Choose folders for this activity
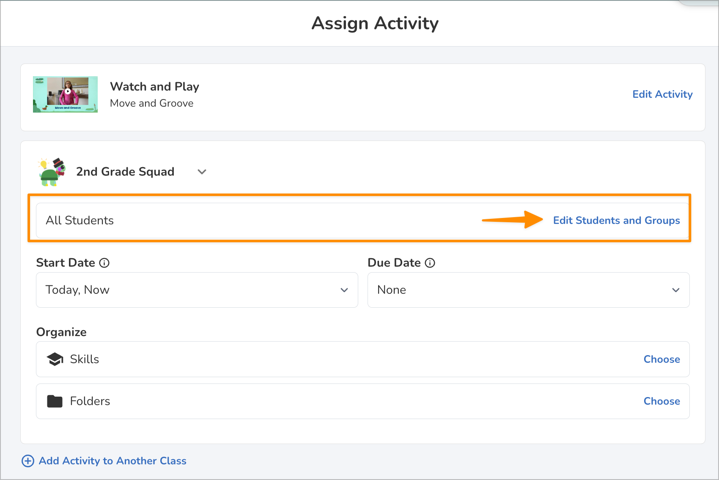The image size is (719, 480). click(x=661, y=401)
